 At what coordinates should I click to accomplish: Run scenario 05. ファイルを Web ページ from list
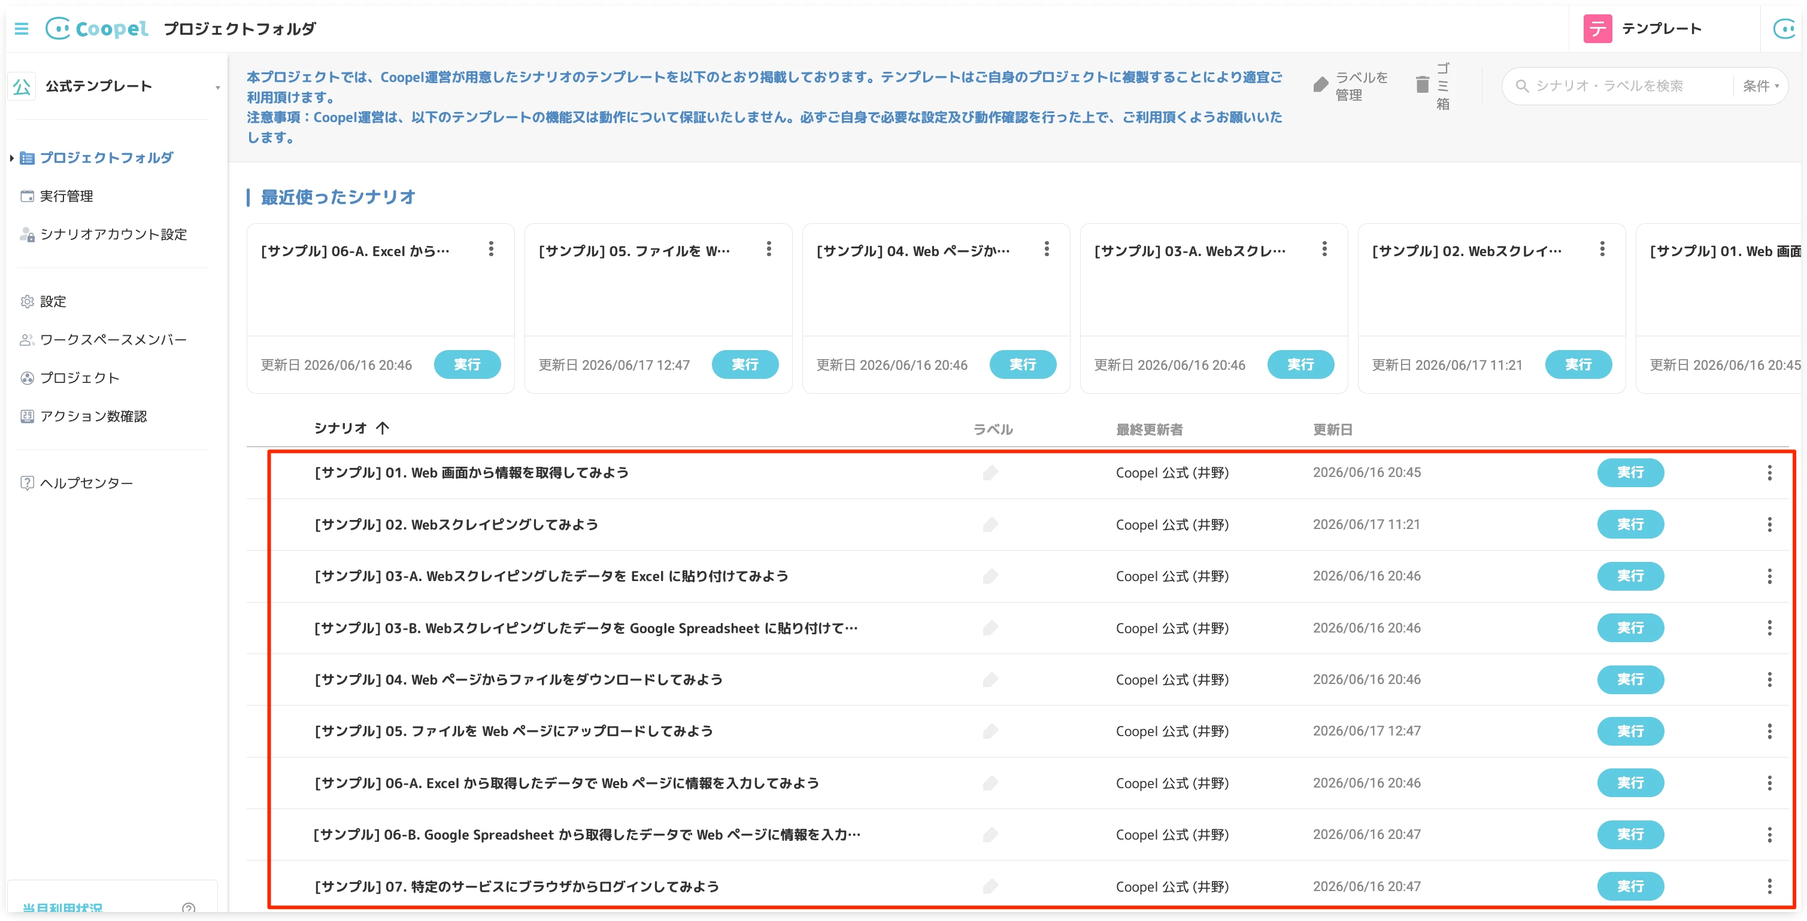tap(1630, 731)
